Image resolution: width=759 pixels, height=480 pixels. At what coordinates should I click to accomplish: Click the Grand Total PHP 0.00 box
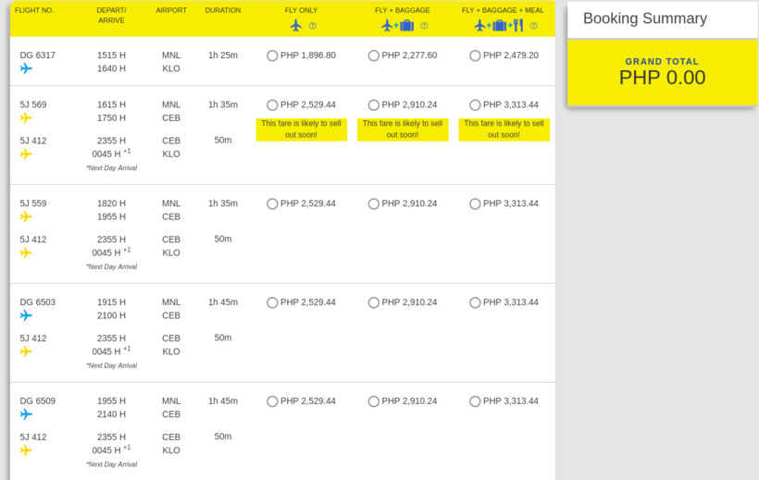[662, 72]
